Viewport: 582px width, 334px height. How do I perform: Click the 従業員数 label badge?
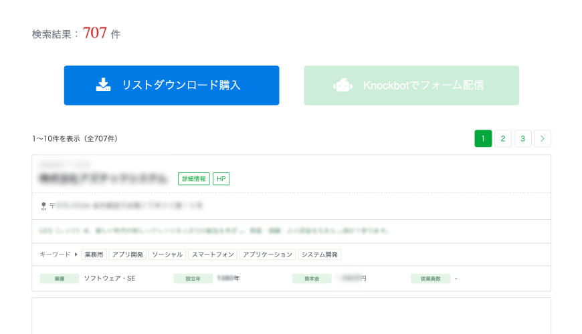click(x=431, y=279)
